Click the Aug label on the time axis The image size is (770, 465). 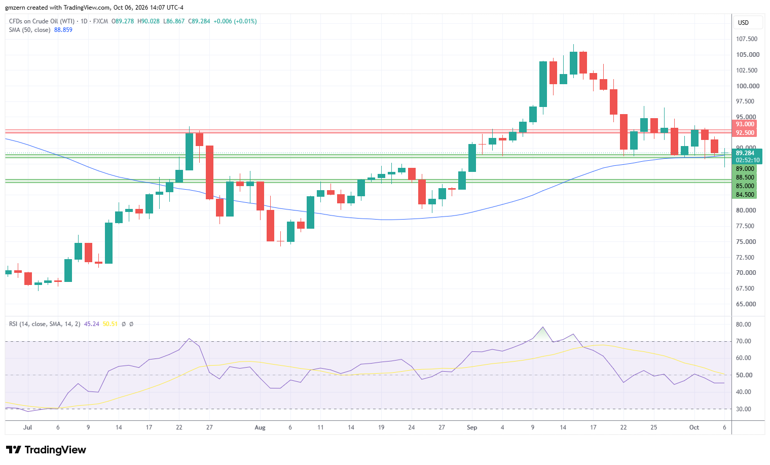pyautogui.click(x=260, y=427)
